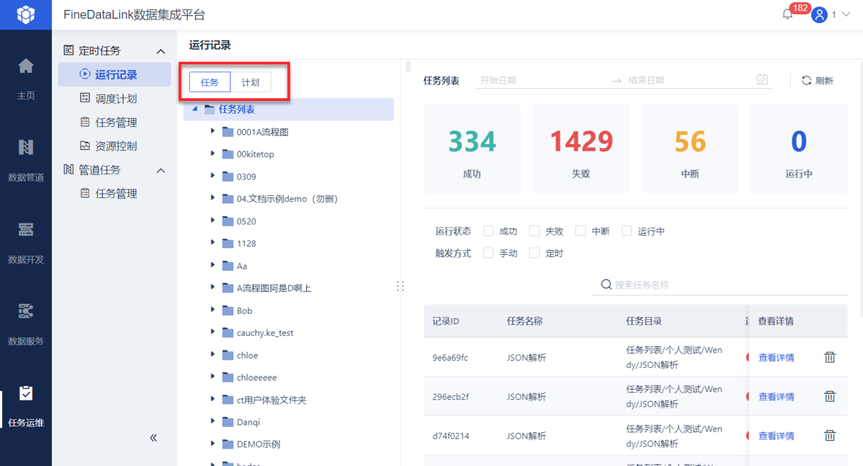Open 任务管理 under 管道任务
The width and height of the screenshot is (863, 466).
pos(114,194)
